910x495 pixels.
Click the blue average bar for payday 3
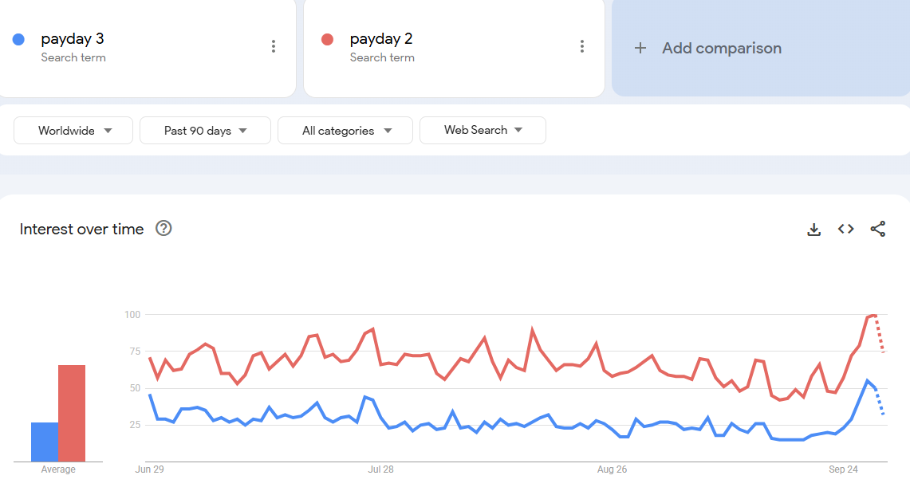pyautogui.click(x=45, y=442)
